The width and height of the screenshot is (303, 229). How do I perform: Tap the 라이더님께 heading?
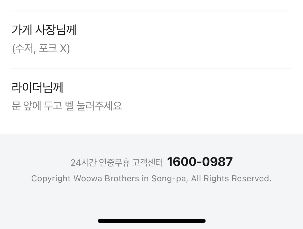[38, 87]
